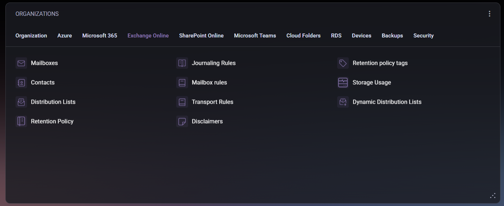Select the Cloud Folders tab
Image resolution: width=504 pixels, height=206 pixels.
[x=303, y=36]
